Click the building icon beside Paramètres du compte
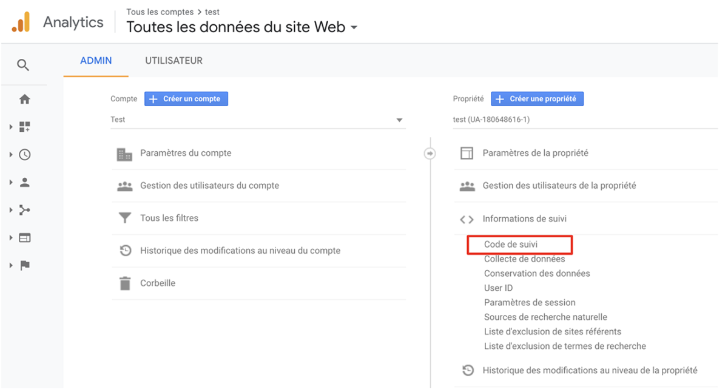728x389 pixels. click(x=124, y=154)
